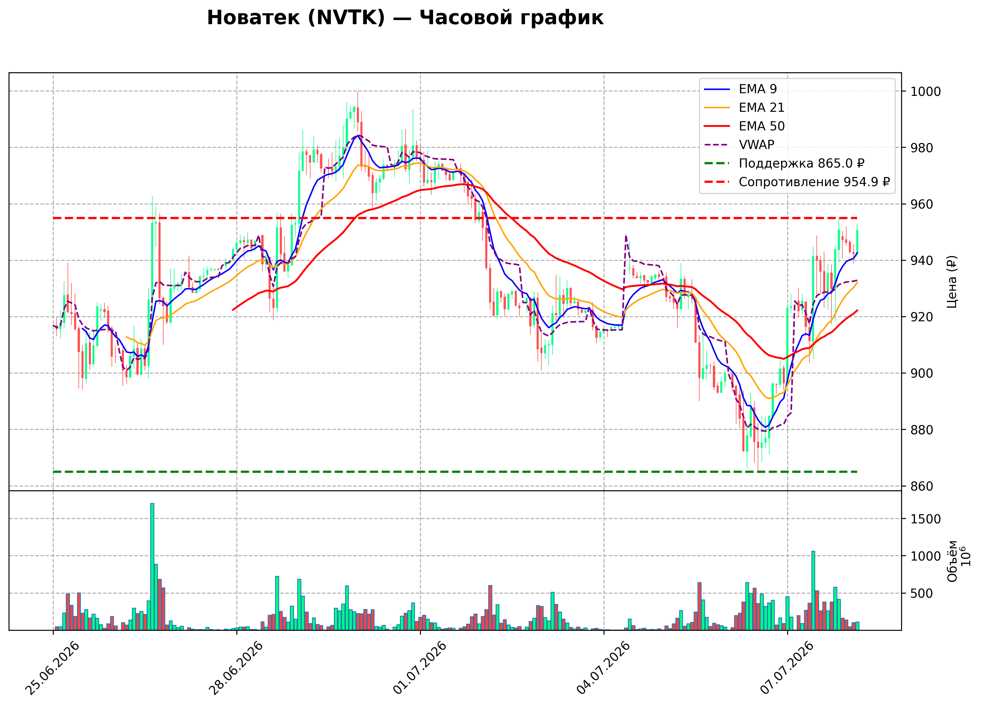This screenshot has width=982, height=706.
Task: Click the EMA 21 legend entry
Action: (x=744, y=107)
